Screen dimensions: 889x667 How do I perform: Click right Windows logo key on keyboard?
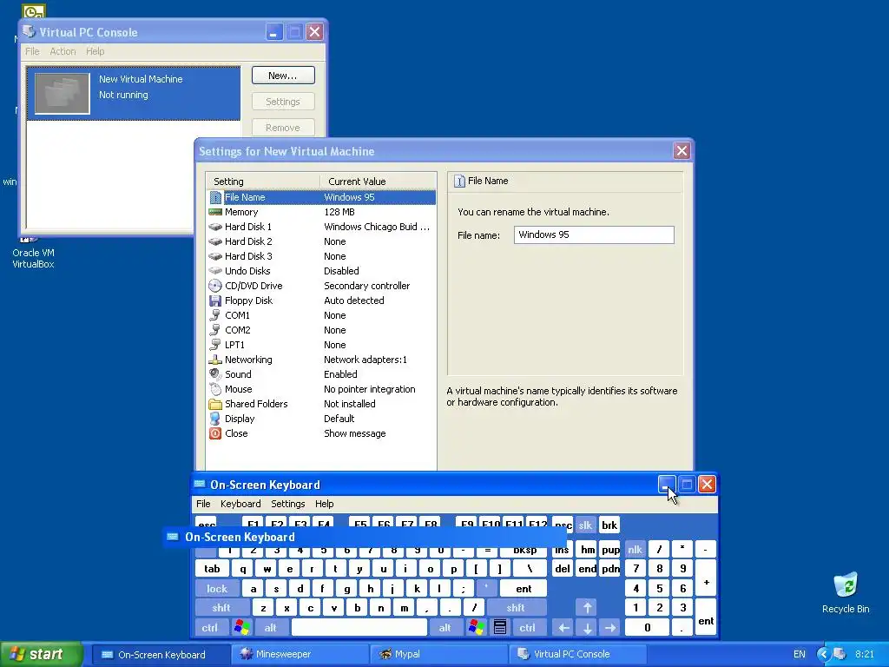(477, 627)
